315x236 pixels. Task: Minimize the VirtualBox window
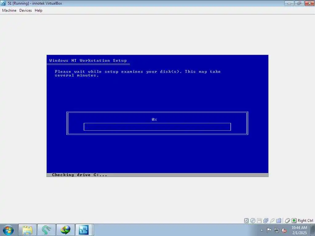pos(289,3)
